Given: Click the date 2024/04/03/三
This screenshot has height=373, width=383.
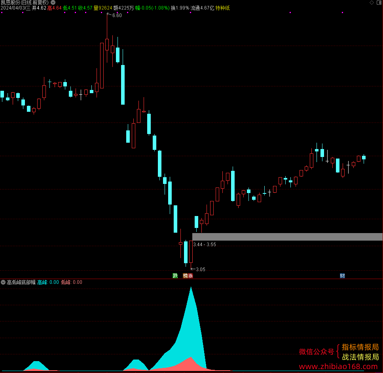Looking at the screenshot, I should (16, 8).
